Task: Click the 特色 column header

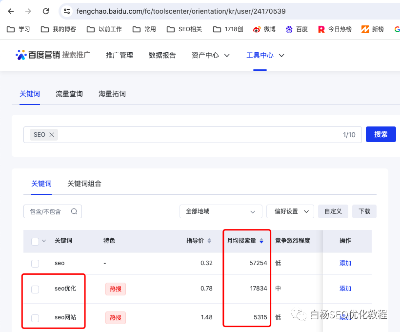Action: 109,241
